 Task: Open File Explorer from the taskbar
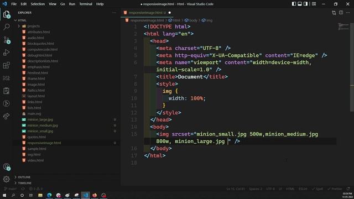tap(40, 195)
